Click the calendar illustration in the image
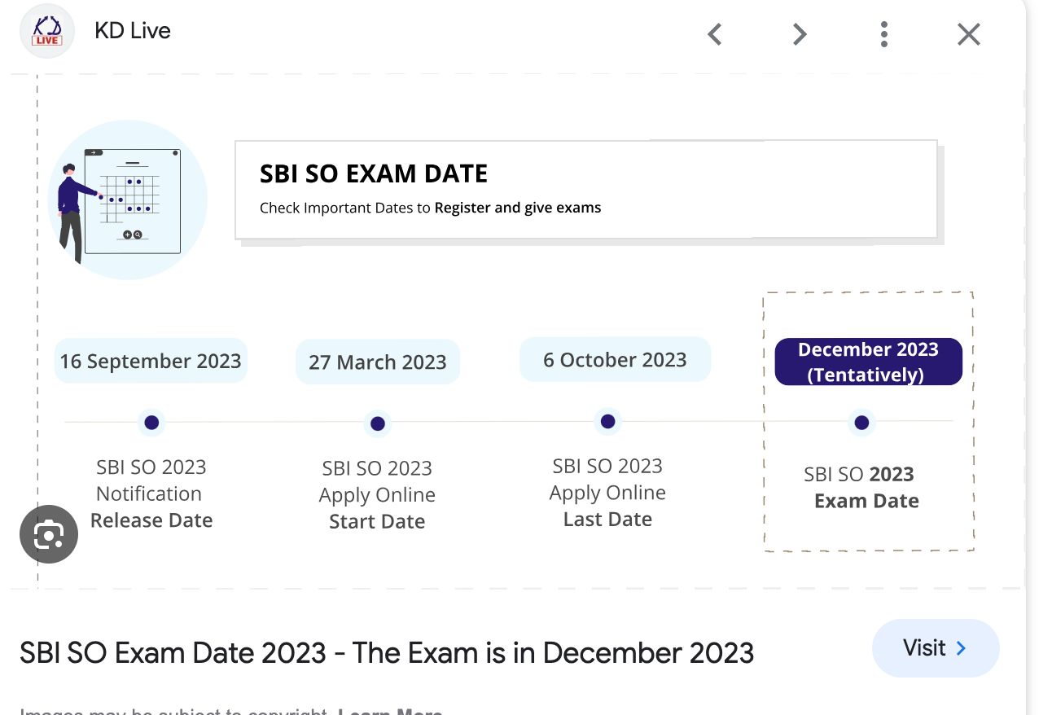 pyautogui.click(x=128, y=200)
